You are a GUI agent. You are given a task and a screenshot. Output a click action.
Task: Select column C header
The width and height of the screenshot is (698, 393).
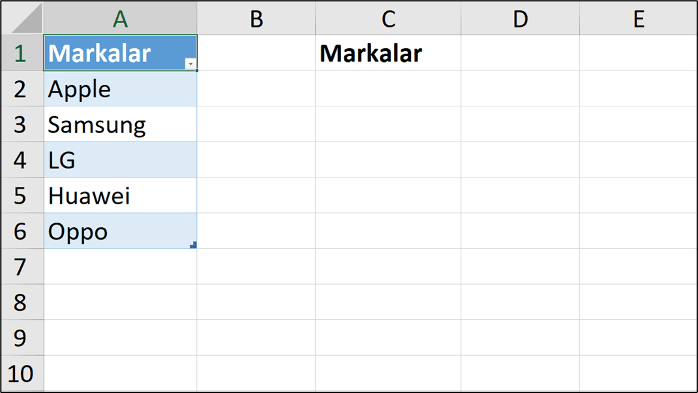pyautogui.click(x=388, y=19)
